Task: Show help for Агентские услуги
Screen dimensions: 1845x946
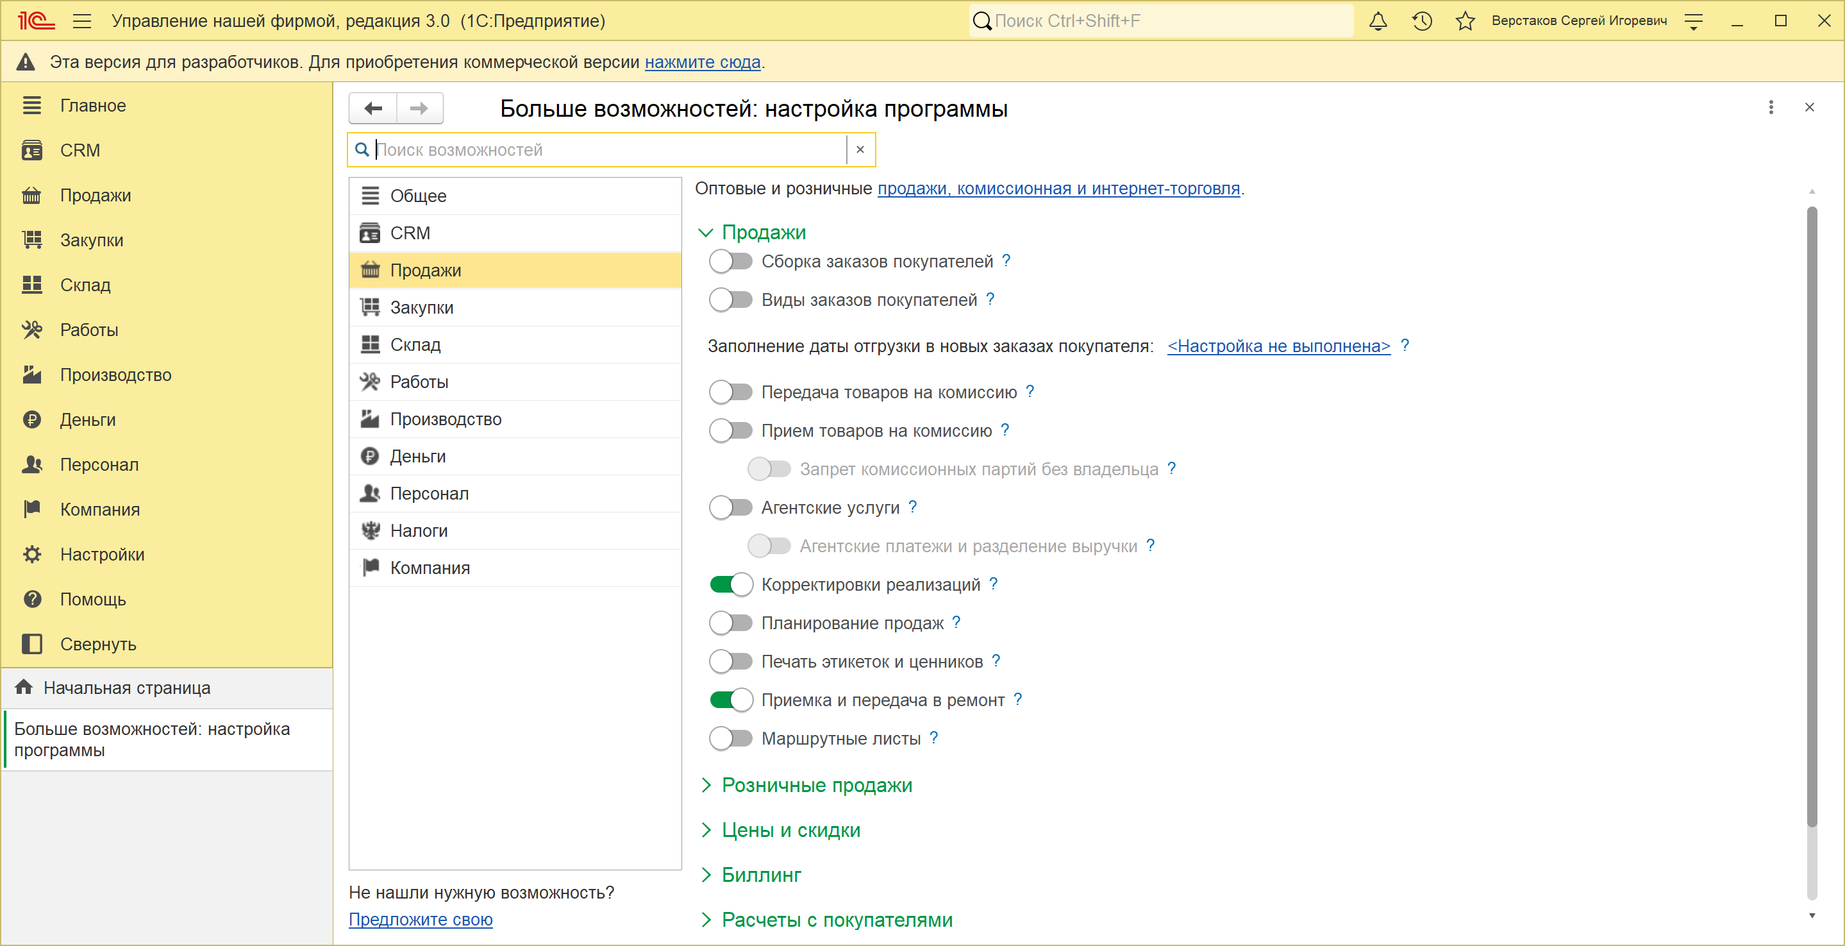Action: coord(912,507)
